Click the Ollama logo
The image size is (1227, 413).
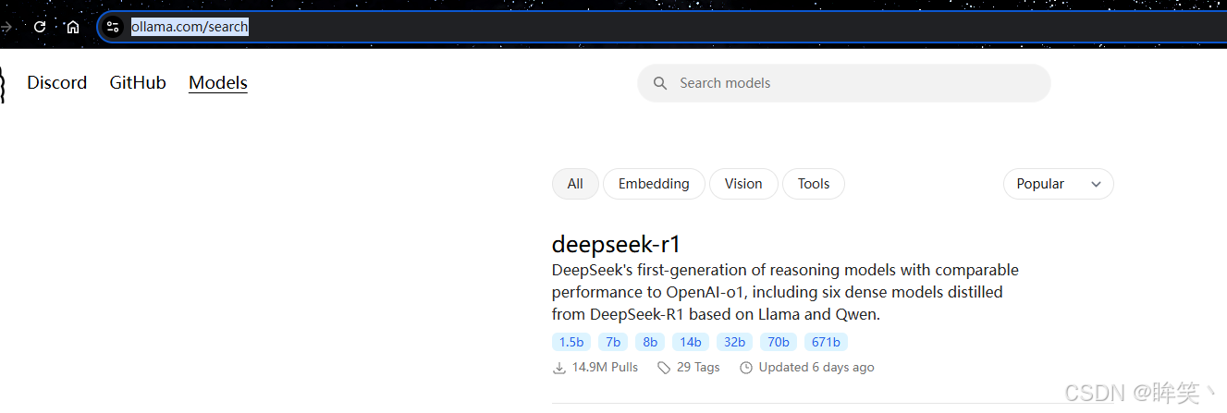[x=3, y=84]
